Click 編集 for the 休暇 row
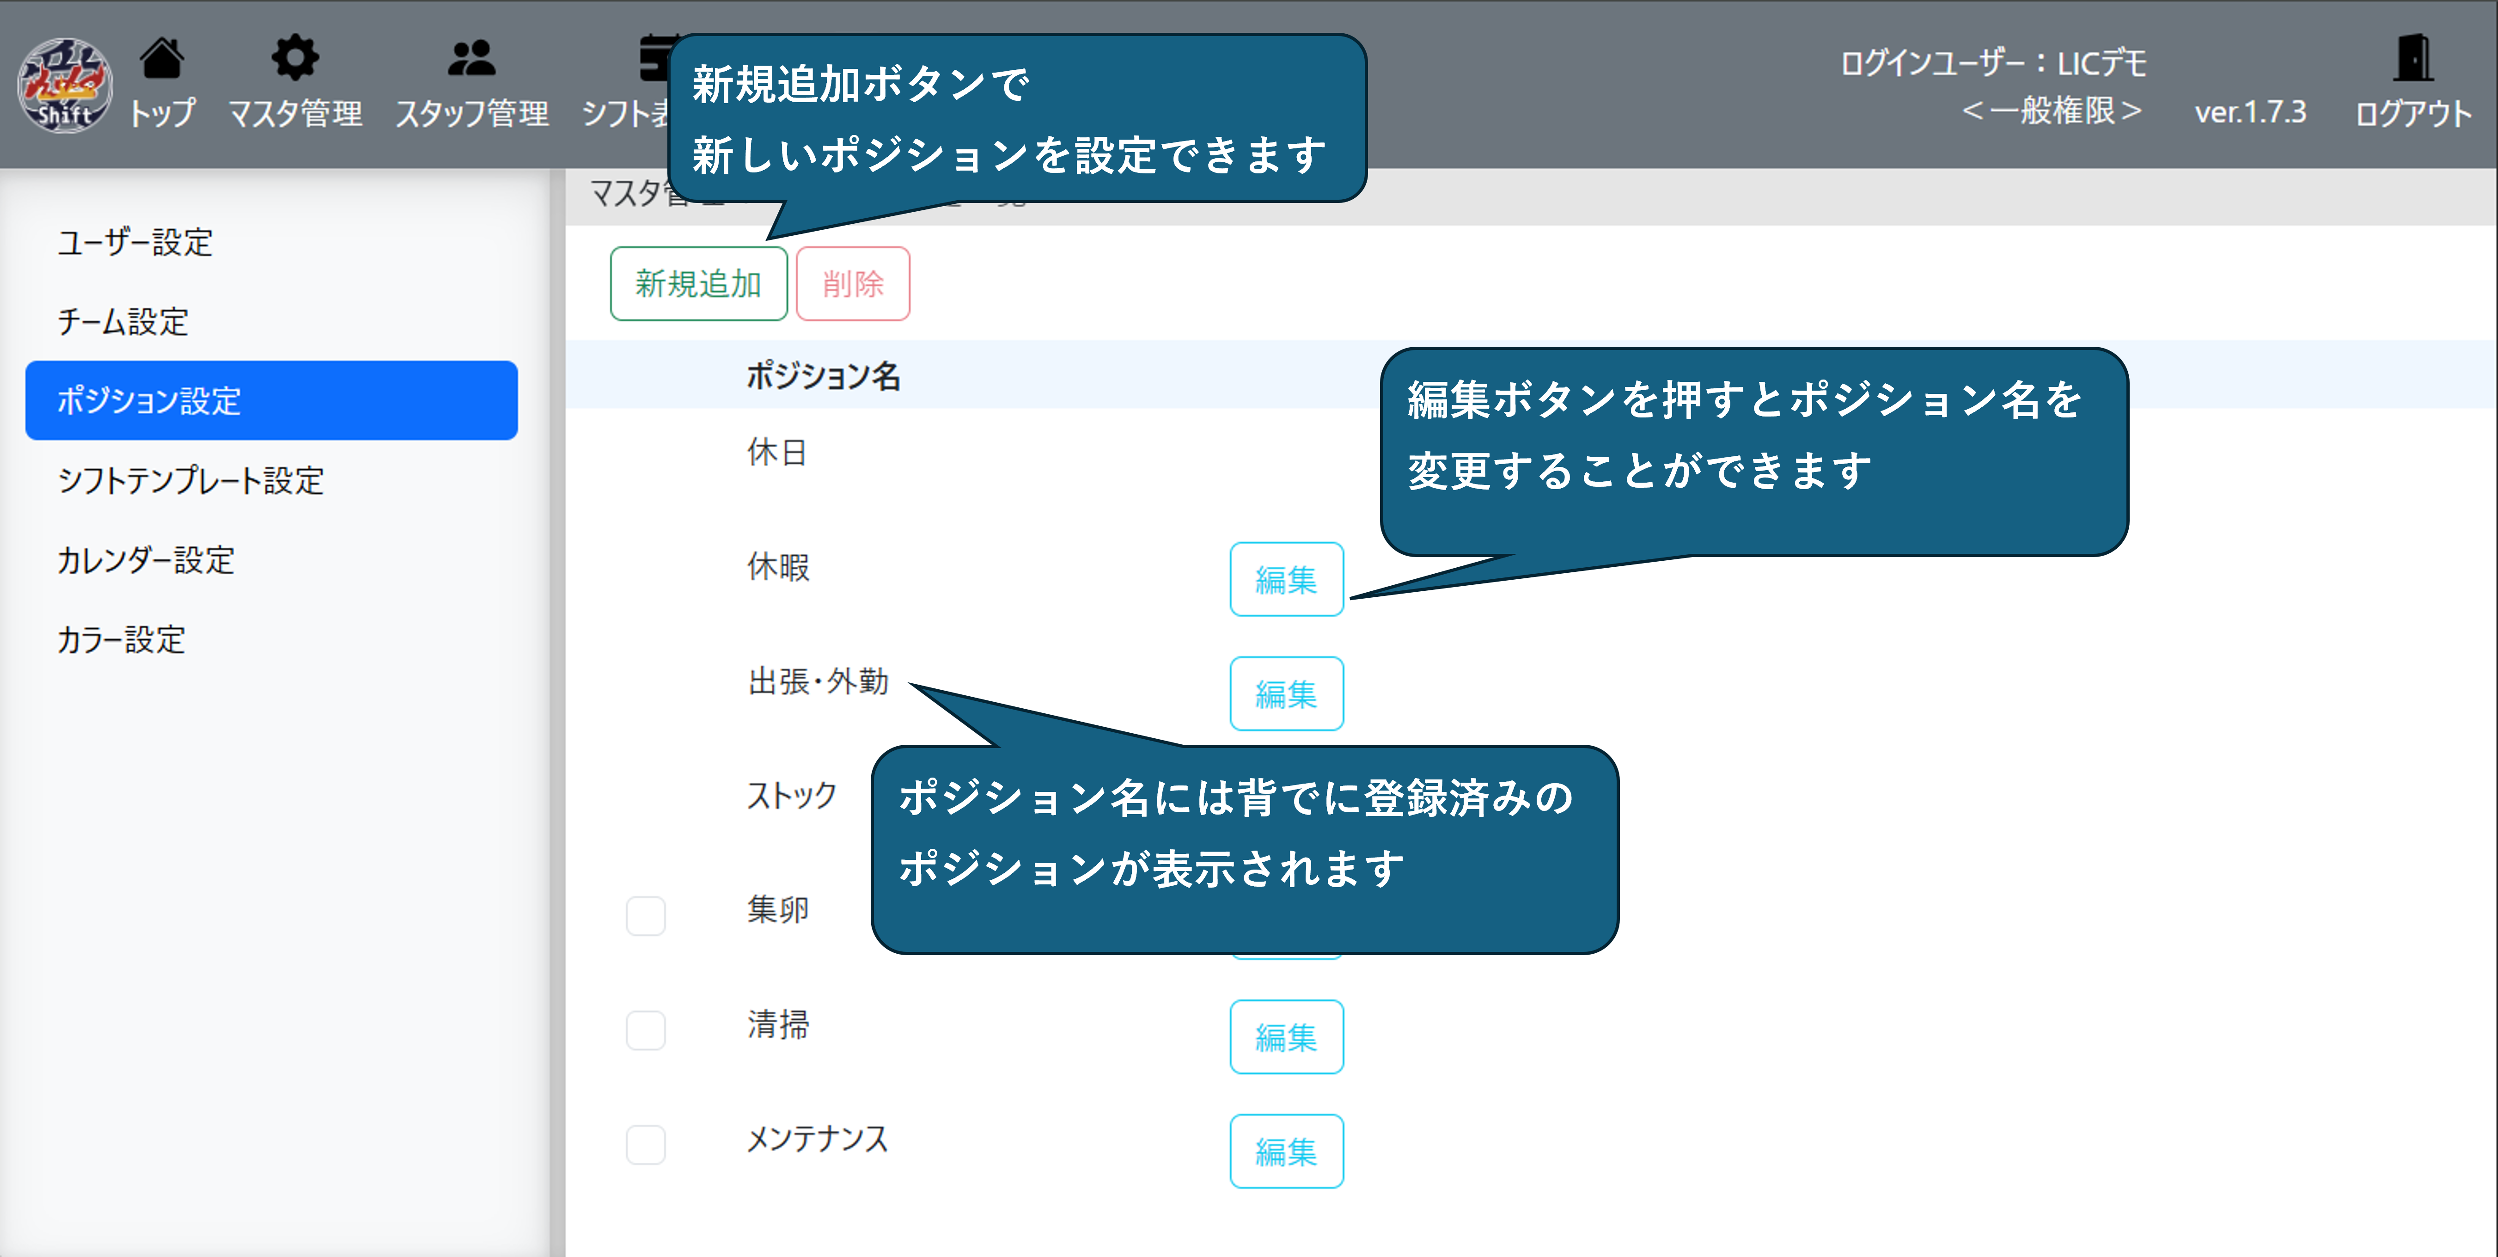2498x1257 pixels. 1286,579
